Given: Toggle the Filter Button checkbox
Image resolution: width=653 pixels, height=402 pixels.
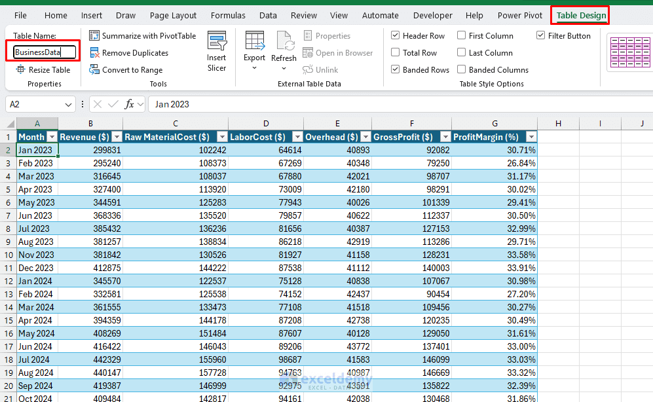Looking at the screenshot, I should [540, 35].
